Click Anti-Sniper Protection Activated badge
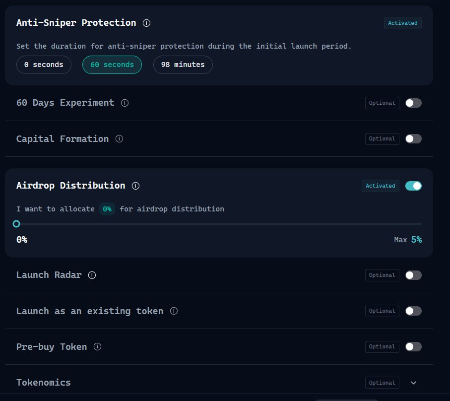Image resolution: width=450 pixels, height=401 pixels. pos(403,23)
